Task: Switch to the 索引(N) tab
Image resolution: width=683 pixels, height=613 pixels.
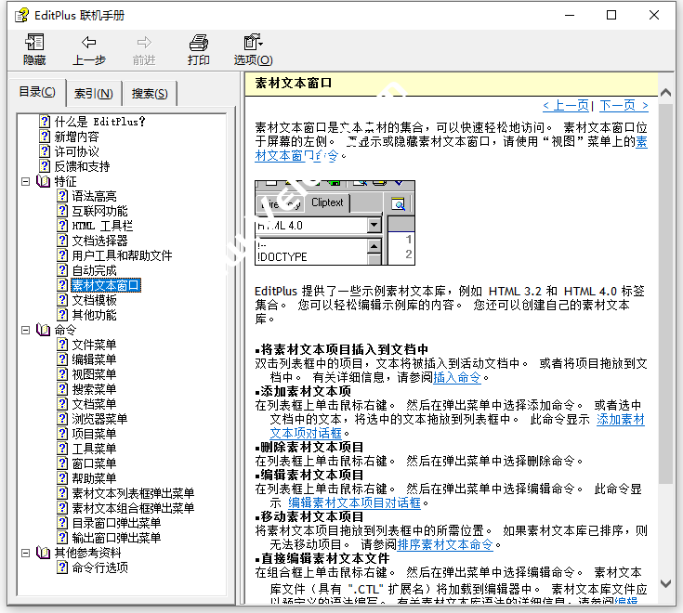Action: pyautogui.click(x=93, y=93)
